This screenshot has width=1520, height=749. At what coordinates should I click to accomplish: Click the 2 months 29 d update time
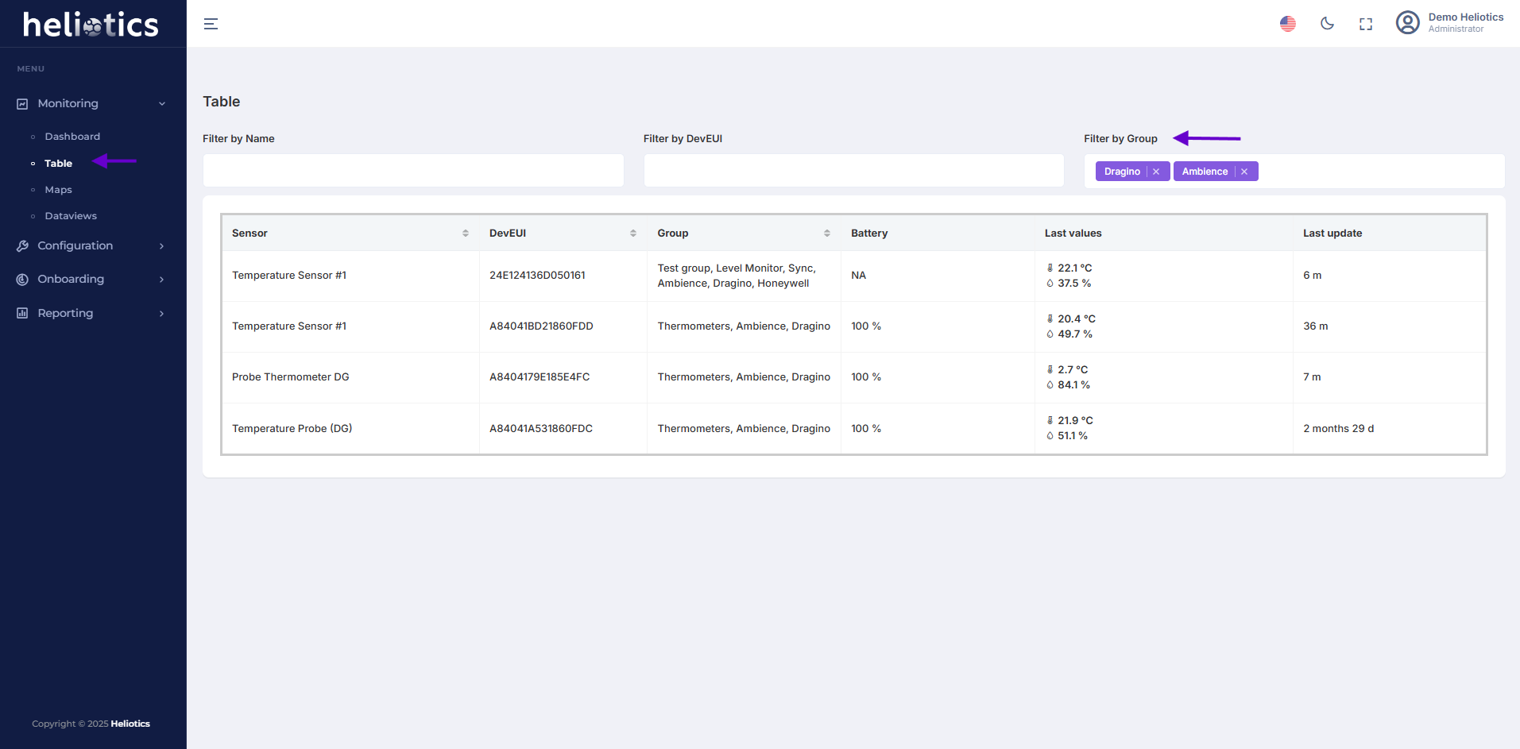coord(1339,429)
